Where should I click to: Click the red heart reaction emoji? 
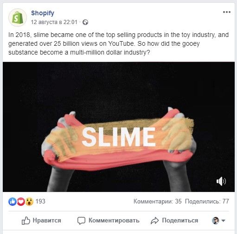click(21, 202)
